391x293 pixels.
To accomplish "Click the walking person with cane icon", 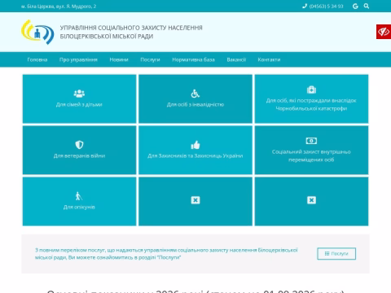I will click(x=79, y=196).
